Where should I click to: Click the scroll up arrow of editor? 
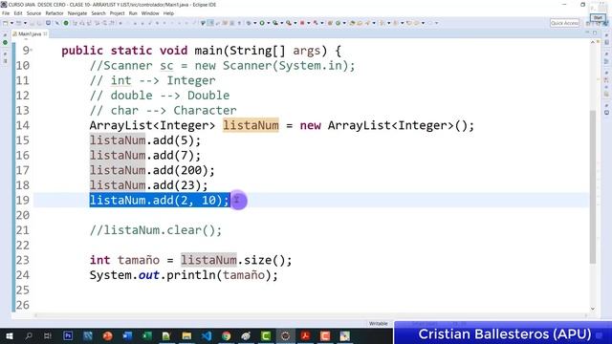[x=593, y=42]
